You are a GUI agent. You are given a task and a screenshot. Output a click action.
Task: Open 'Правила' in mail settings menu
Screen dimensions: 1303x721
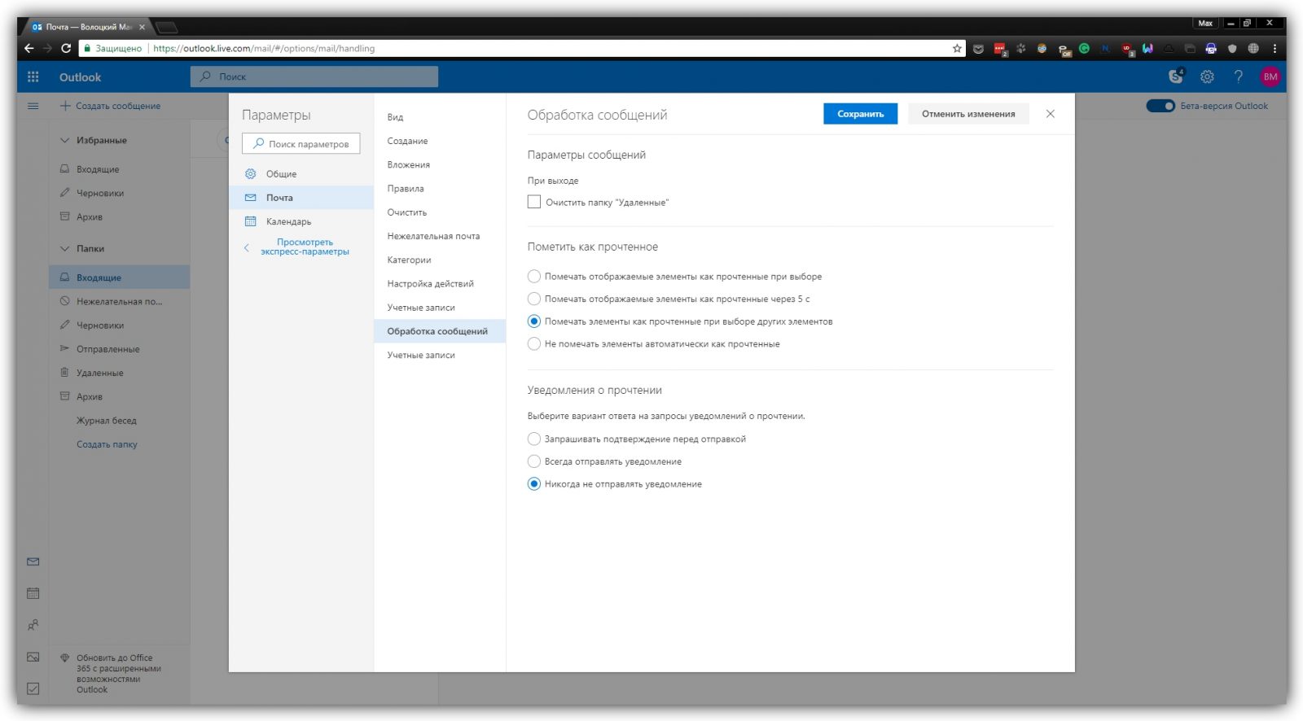coord(406,189)
